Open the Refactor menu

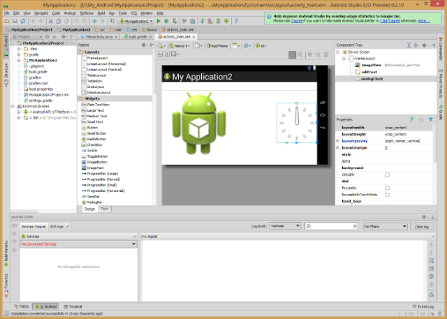pos(87,13)
